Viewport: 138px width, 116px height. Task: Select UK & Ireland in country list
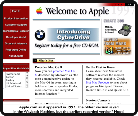[13, 83]
